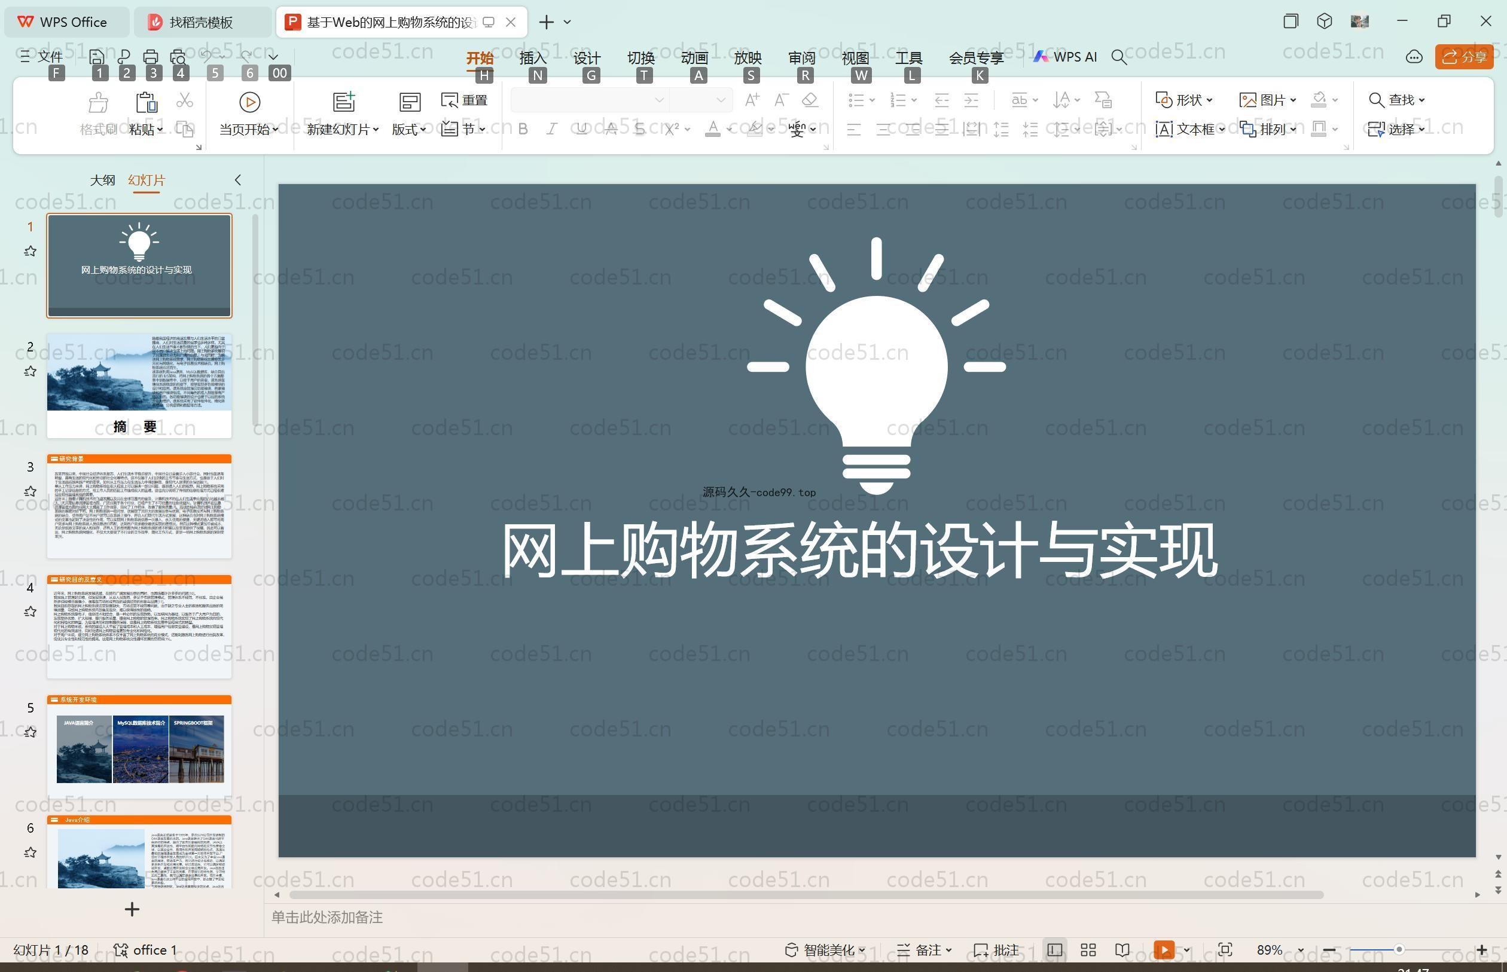Click the WPS AI button

pos(1065,57)
